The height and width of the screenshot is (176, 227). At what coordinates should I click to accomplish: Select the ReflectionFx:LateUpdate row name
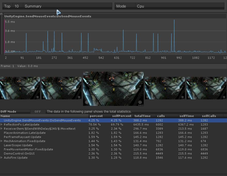(22, 124)
